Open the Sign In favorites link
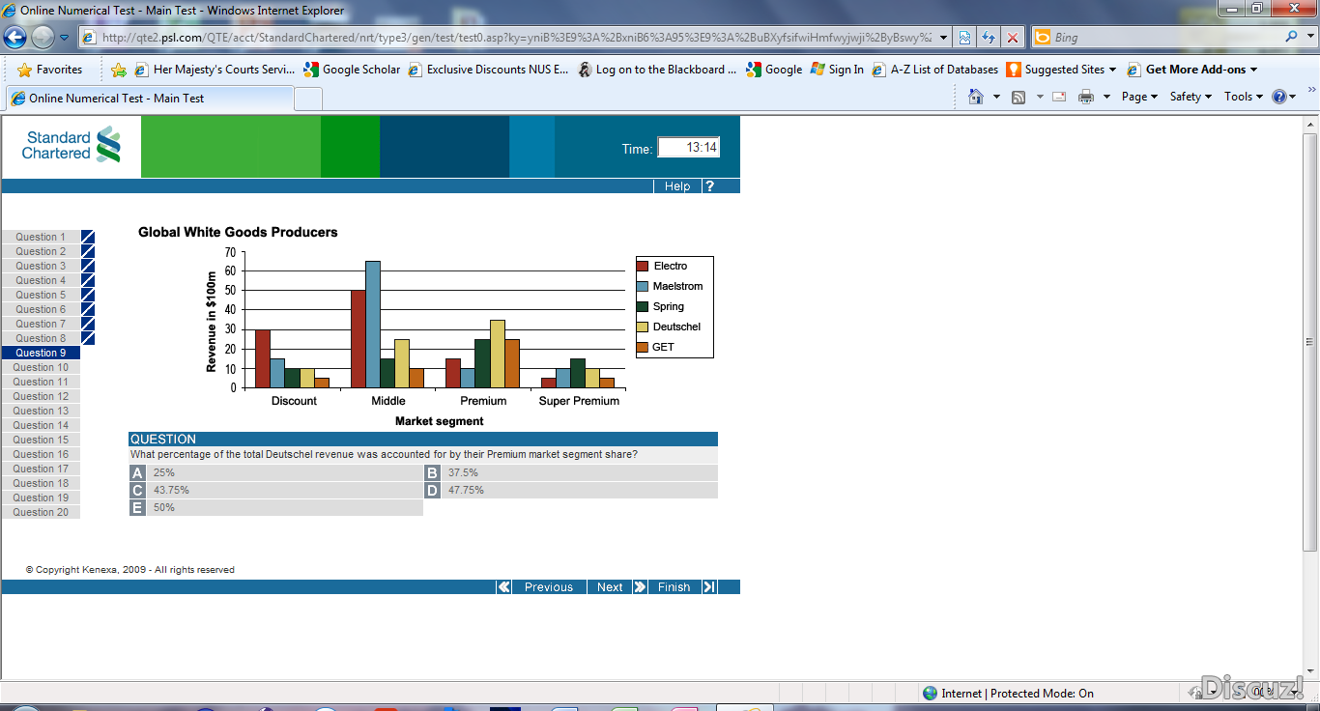 pos(837,70)
